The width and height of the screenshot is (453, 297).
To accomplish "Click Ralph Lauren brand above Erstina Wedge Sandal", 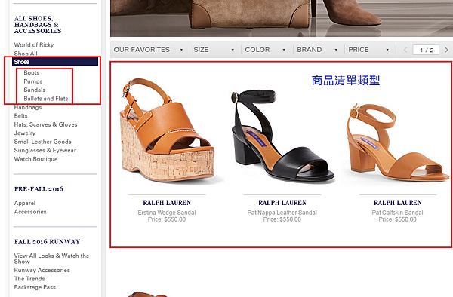I will [167, 203].
